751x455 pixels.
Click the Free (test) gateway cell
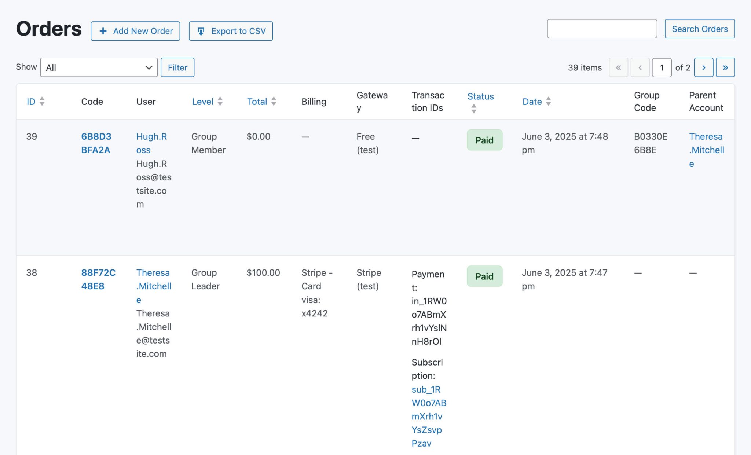point(367,143)
